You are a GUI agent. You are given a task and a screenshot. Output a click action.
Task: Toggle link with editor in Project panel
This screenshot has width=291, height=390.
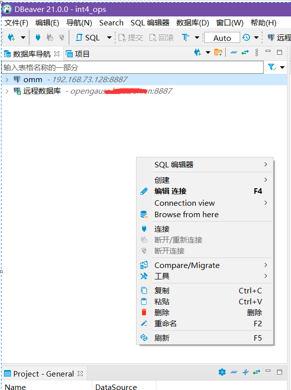(257, 372)
